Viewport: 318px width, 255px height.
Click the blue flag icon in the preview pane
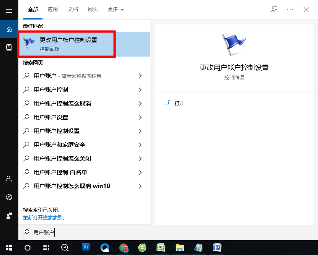[234, 45]
